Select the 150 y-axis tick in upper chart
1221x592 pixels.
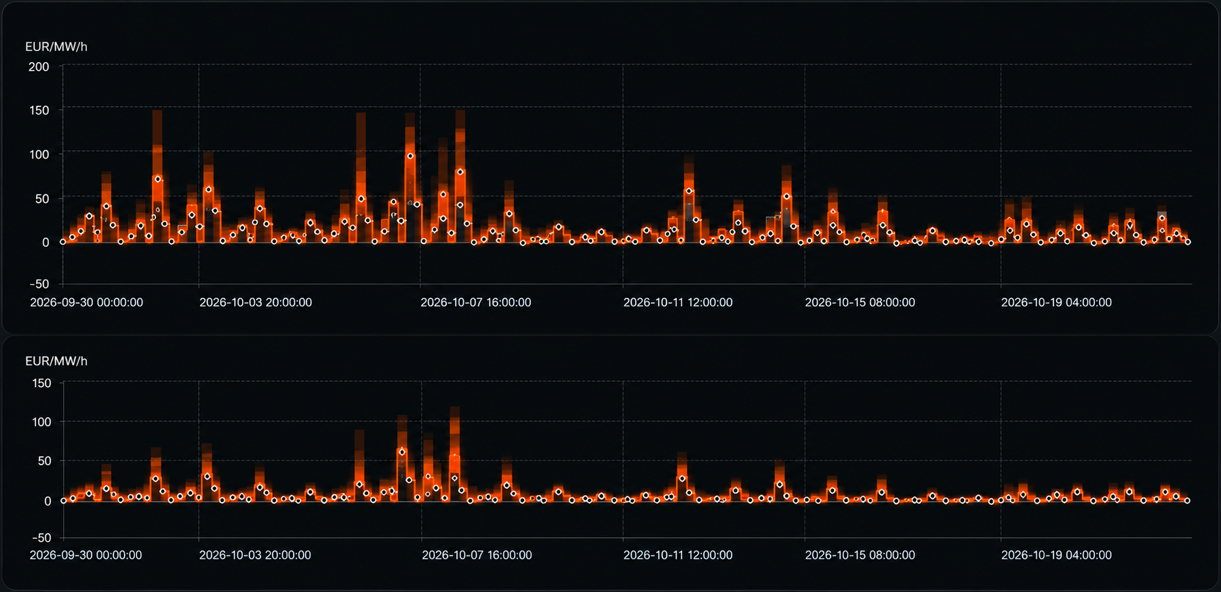pyautogui.click(x=39, y=111)
